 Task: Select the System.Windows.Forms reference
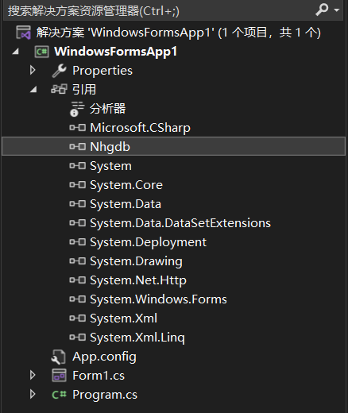tap(158, 299)
